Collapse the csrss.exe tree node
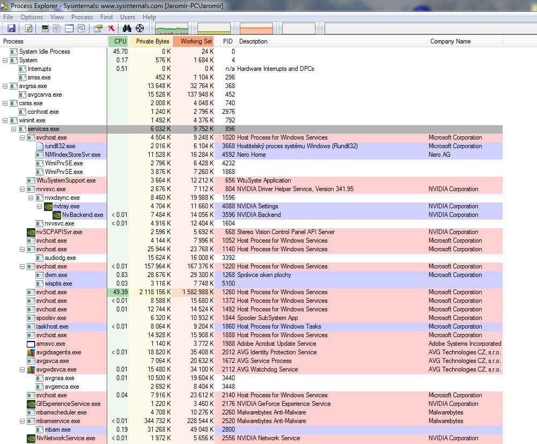The image size is (537, 444). click(5, 103)
